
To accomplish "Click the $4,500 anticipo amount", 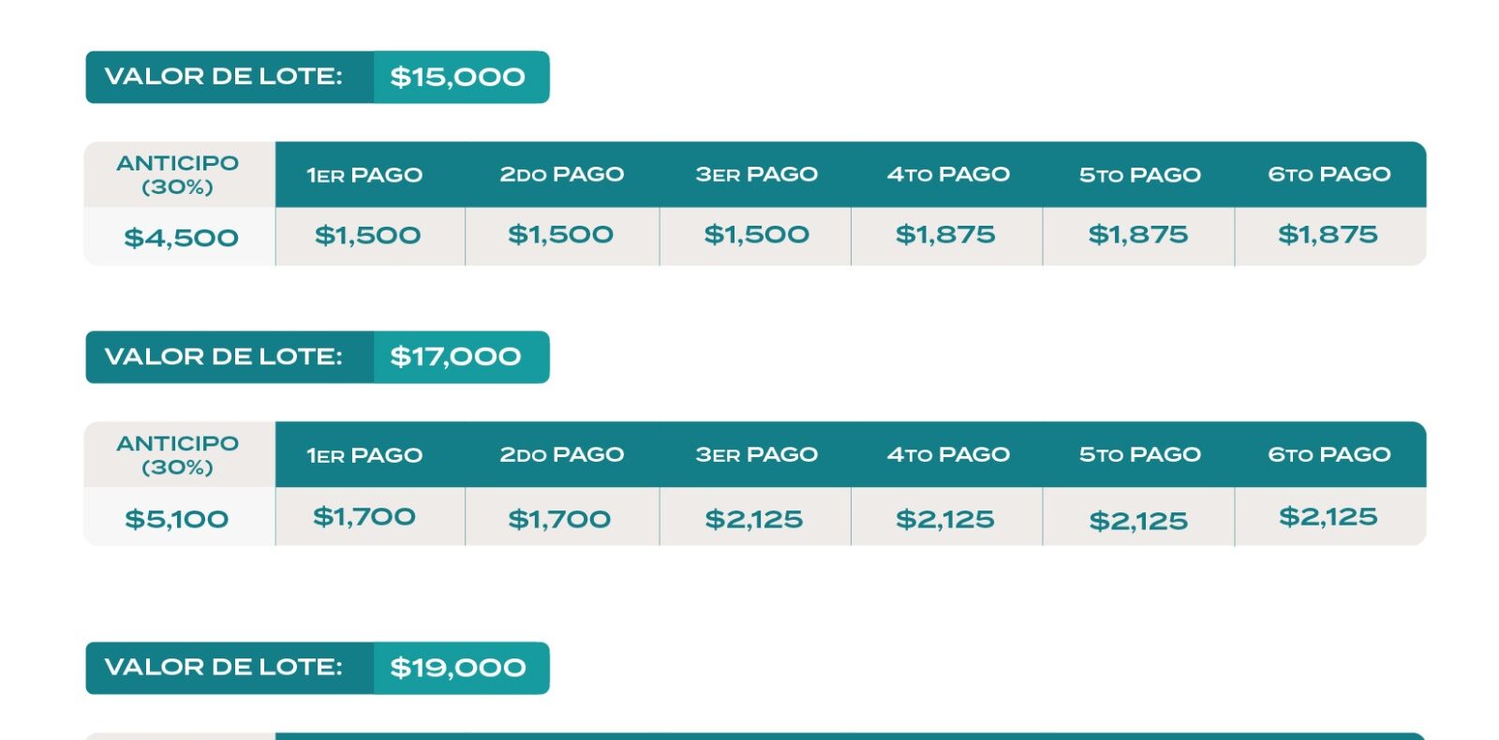I will pyautogui.click(x=181, y=238).
